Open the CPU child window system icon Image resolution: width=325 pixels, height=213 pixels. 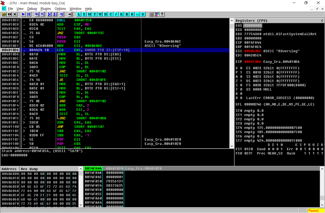(4, 9)
